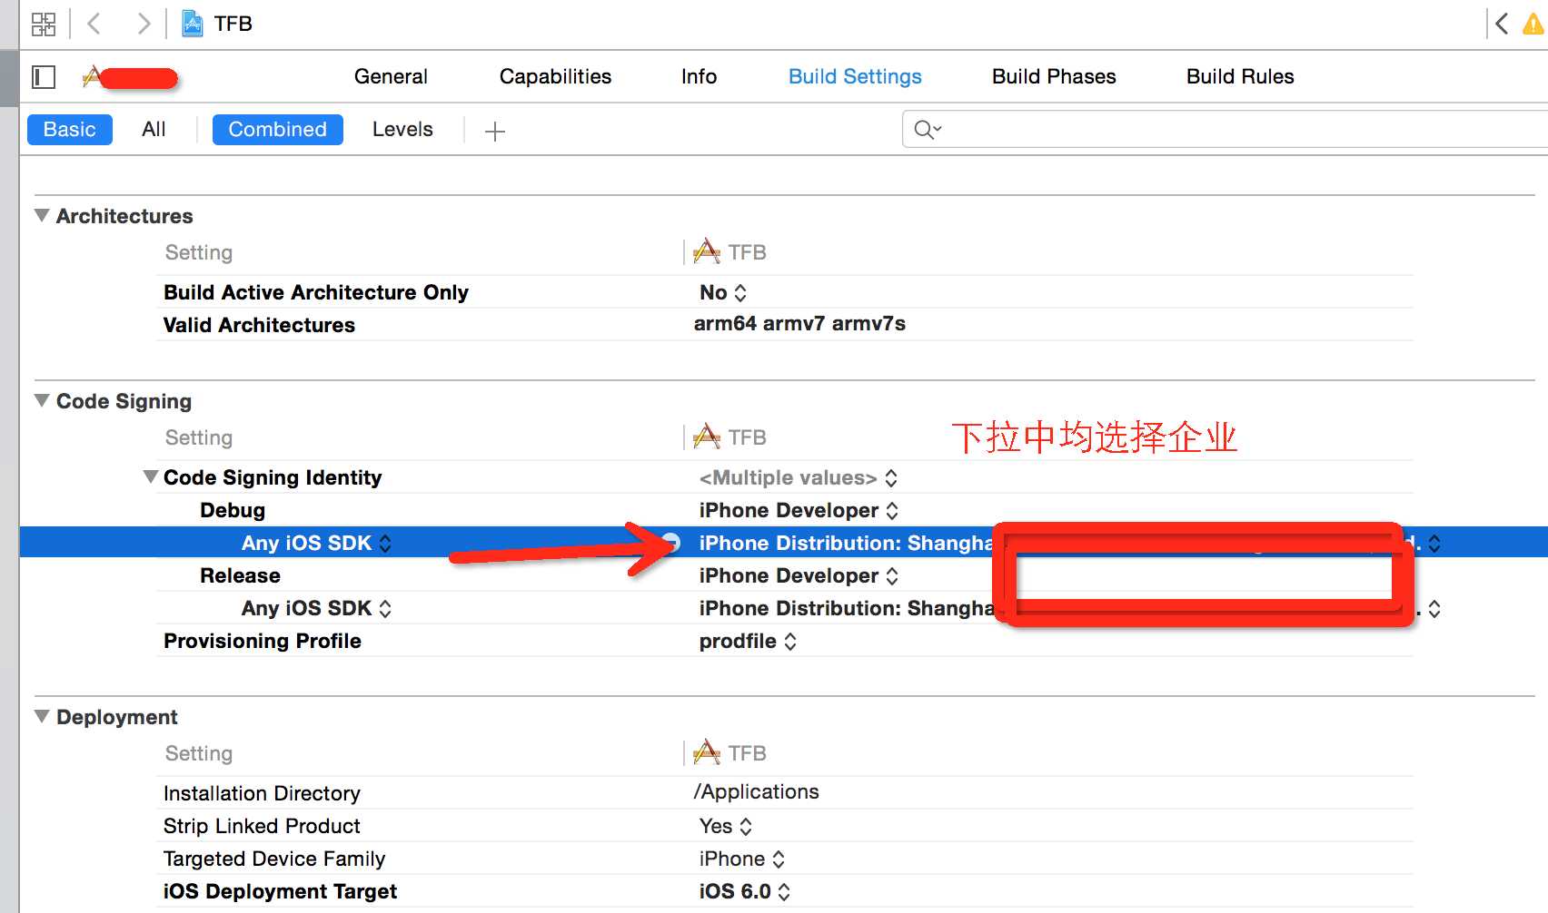Jump to the previous issue
This screenshot has width=1548, height=913.
tap(1502, 24)
